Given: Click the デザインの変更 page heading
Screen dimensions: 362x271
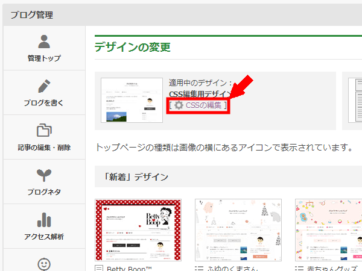Looking at the screenshot, I should (133, 47).
